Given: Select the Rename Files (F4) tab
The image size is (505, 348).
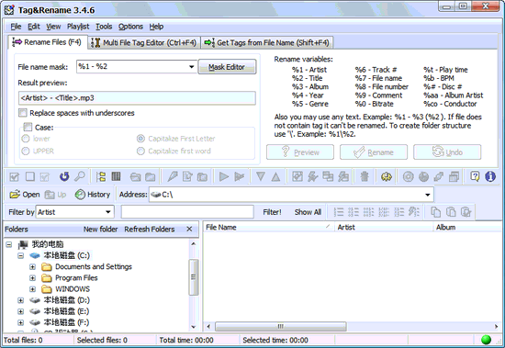Looking at the screenshot, I should 47,42.
